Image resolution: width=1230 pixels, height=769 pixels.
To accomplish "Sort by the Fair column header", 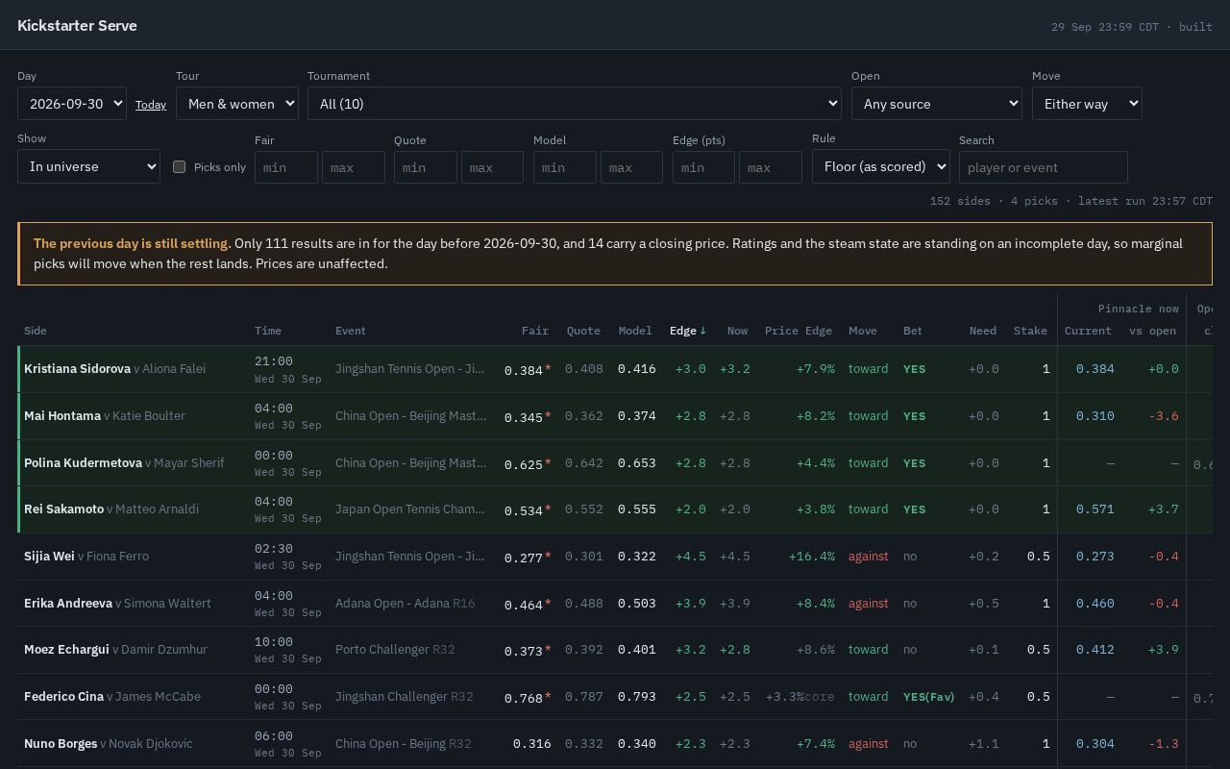I will pyautogui.click(x=535, y=331).
